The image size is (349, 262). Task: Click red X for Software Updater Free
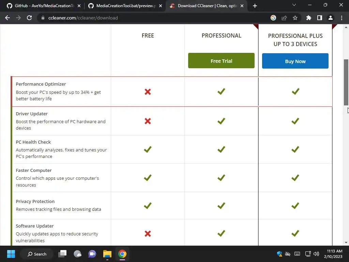click(148, 233)
